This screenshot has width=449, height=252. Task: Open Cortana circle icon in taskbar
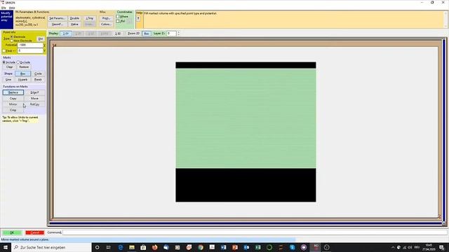[97, 247]
